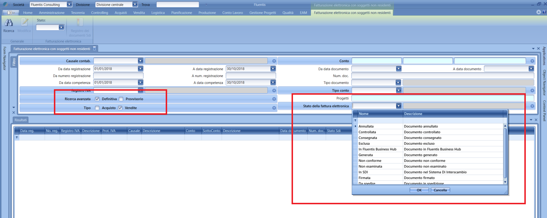Click the help question mark icon
The image size is (547, 218).
tap(544, 12)
